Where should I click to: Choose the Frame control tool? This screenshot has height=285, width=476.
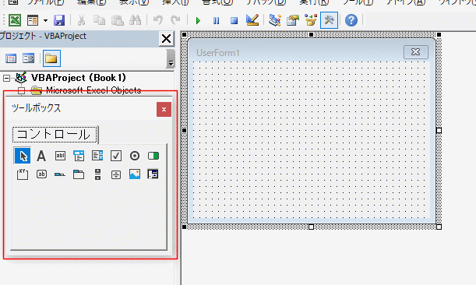[23, 174]
